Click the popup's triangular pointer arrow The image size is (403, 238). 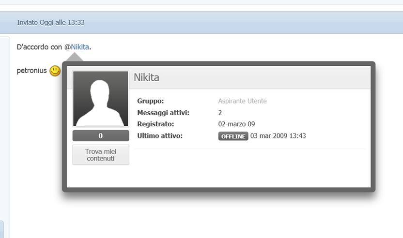[77, 58]
